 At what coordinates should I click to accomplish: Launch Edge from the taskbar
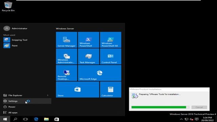pos(36,119)
